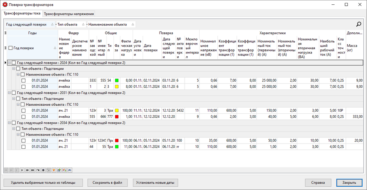The height and width of the screenshot is (190, 367).
Task: Click the app icon in title bar
Action: [x=4, y=4]
